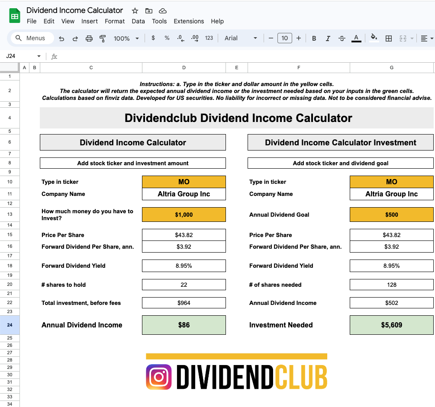
Task: Open the Extensions menu
Action: point(189,21)
